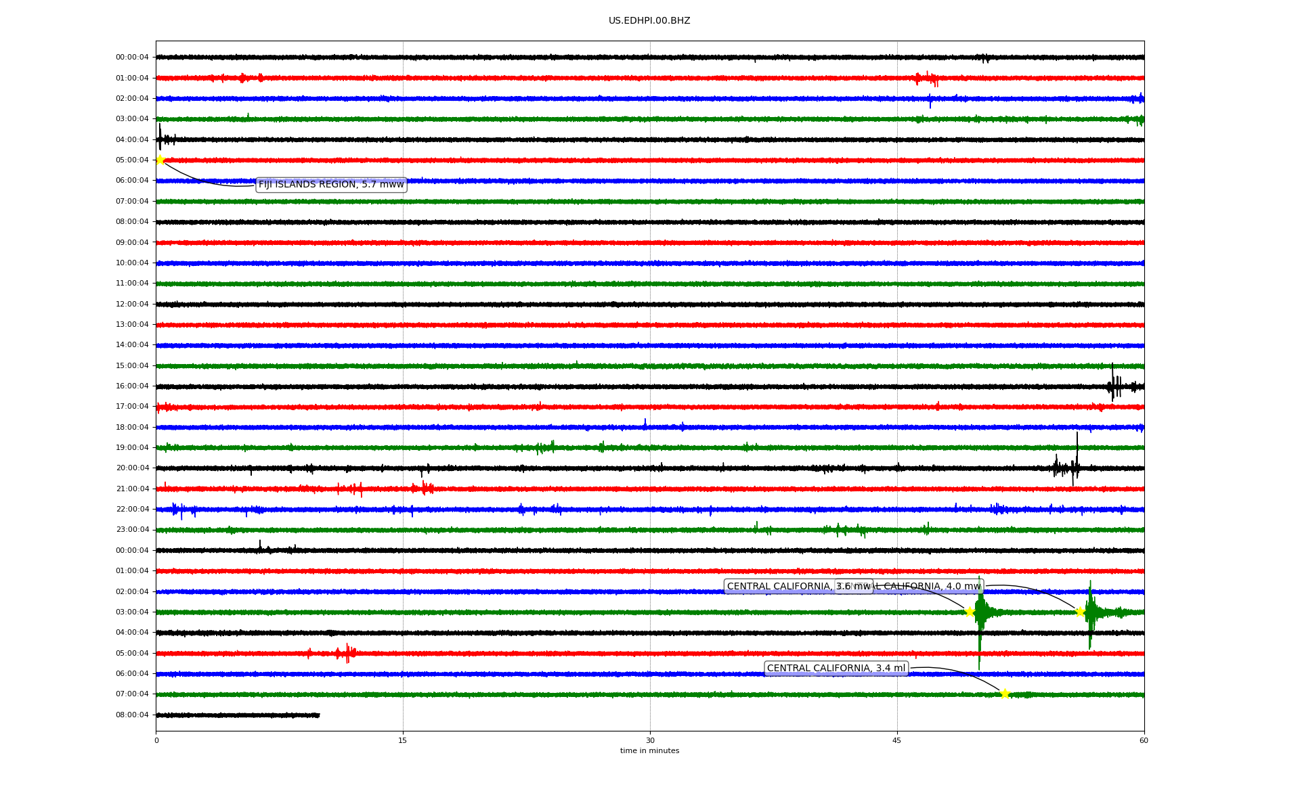The width and height of the screenshot is (1300, 812).
Task: Click the 15 minute tick label
Action: pos(403,740)
